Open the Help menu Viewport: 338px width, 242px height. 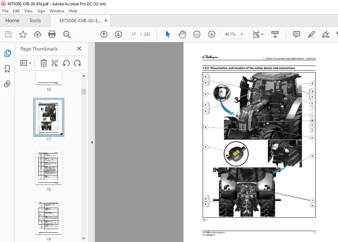click(x=73, y=11)
